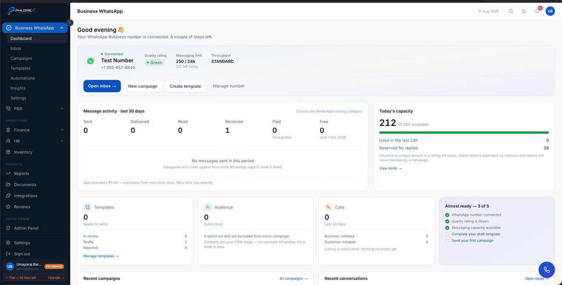Click Send your first campaign step
Viewport: 562px width, 285px height.
pyautogui.click(x=472, y=240)
